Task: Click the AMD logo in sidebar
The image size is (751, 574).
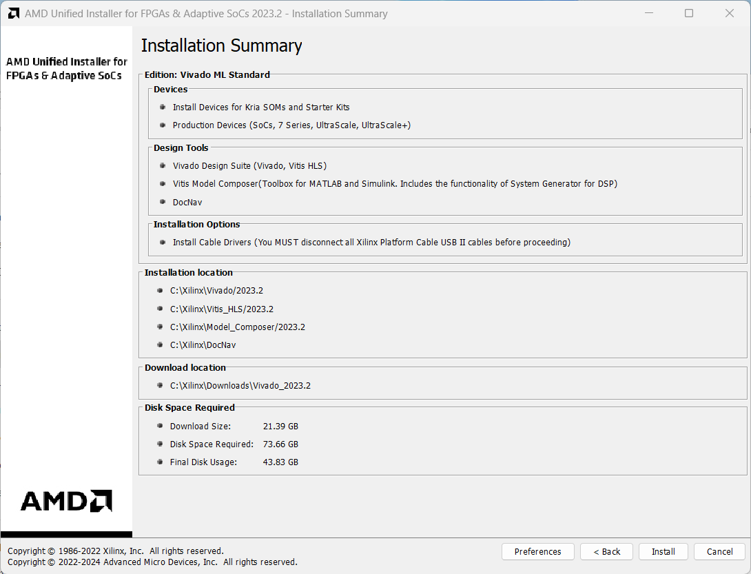Action: (x=66, y=501)
